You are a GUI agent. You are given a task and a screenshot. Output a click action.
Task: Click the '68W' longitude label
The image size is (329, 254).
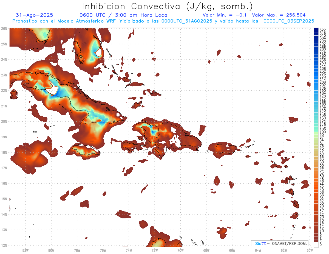(206, 250)
